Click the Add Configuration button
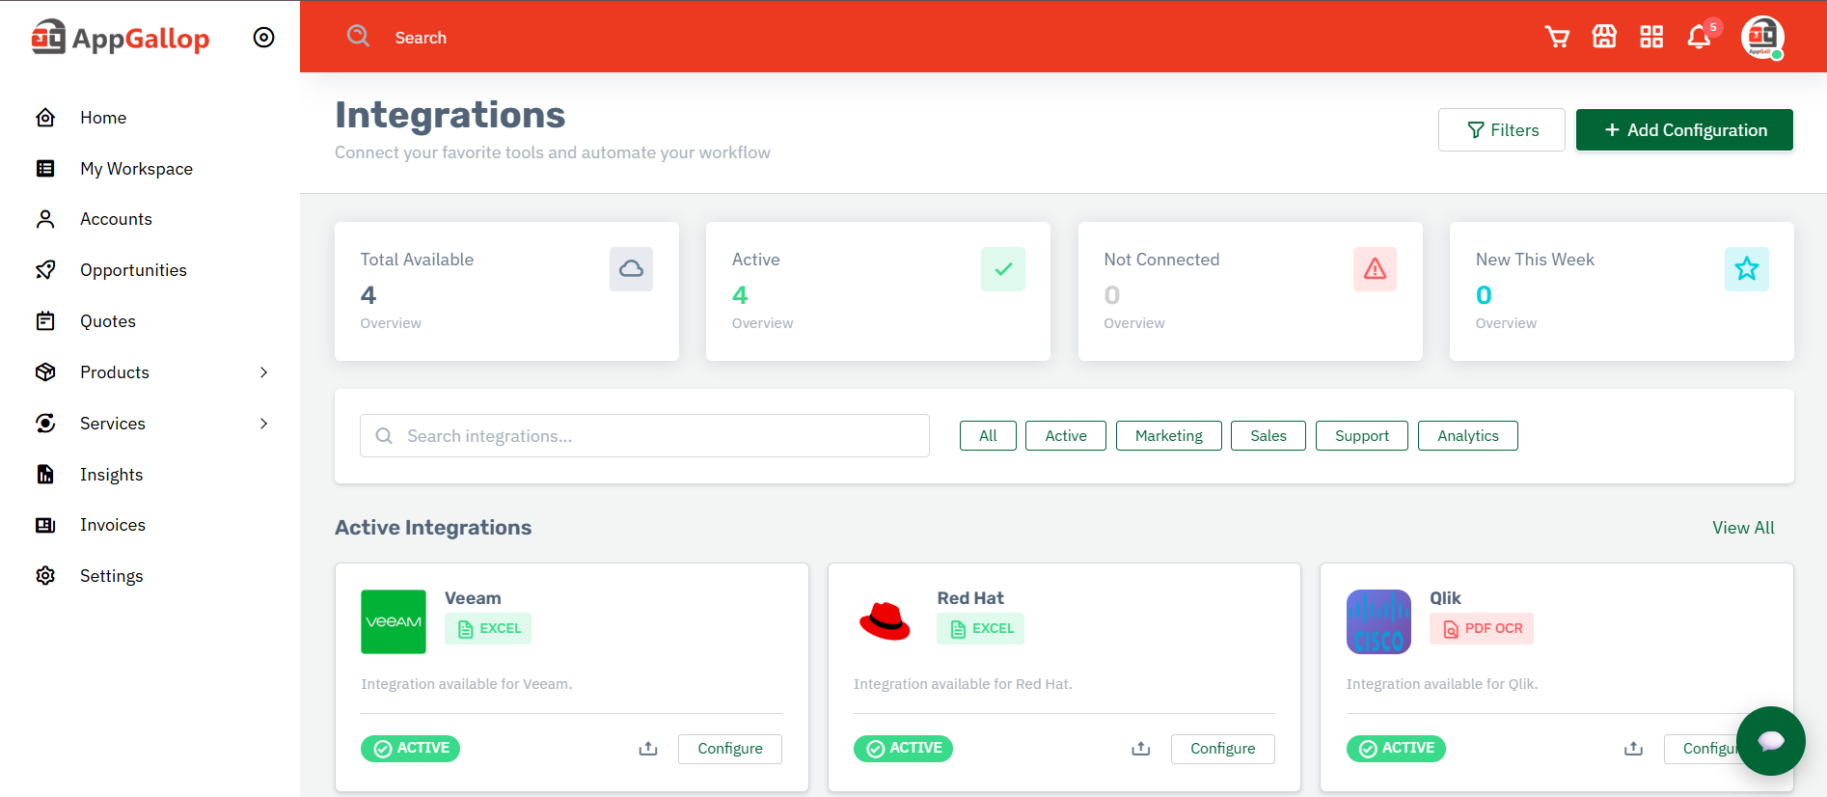Viewport: 1827px width, 797px height. [x=1684, y=130]
